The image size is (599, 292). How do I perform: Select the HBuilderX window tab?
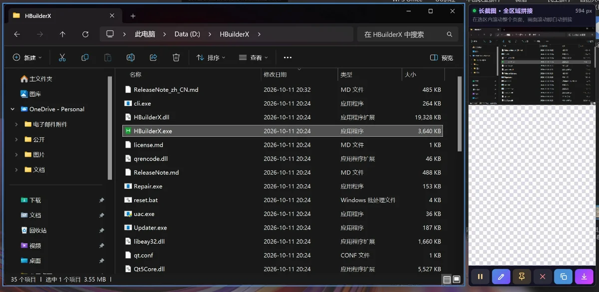65,16
